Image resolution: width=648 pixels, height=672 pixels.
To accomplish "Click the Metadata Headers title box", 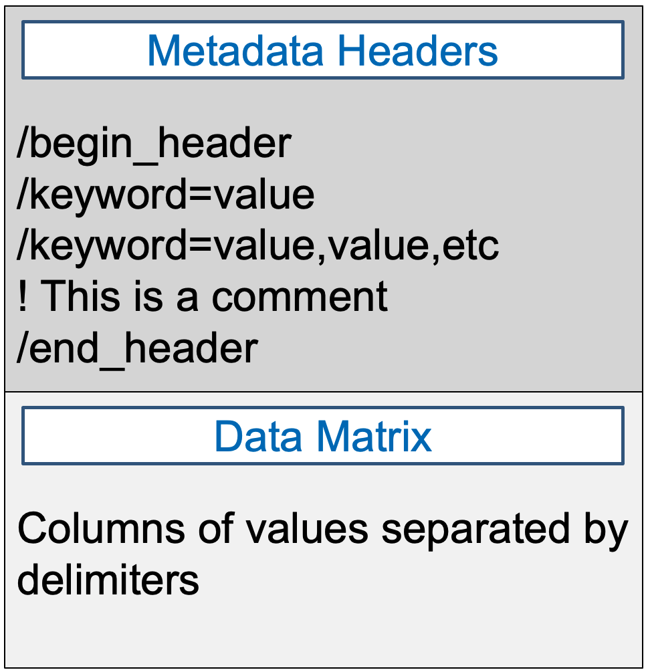I will [x=323, y=50].
